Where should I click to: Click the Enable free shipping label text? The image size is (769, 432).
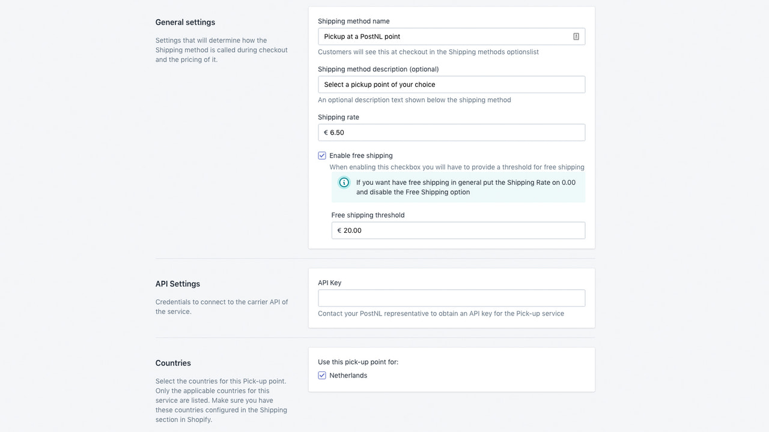[360, 155]
